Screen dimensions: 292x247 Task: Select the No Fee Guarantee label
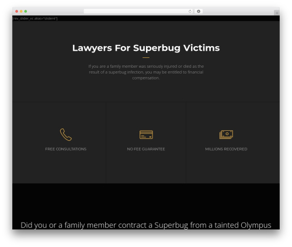pyautogui.click(x=146, y=149)
